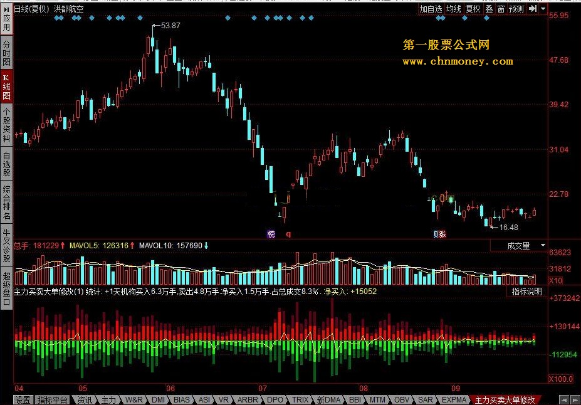Click the 09 month marker on time axis
This screenshot has height=405, width=581.
(456, 388)
